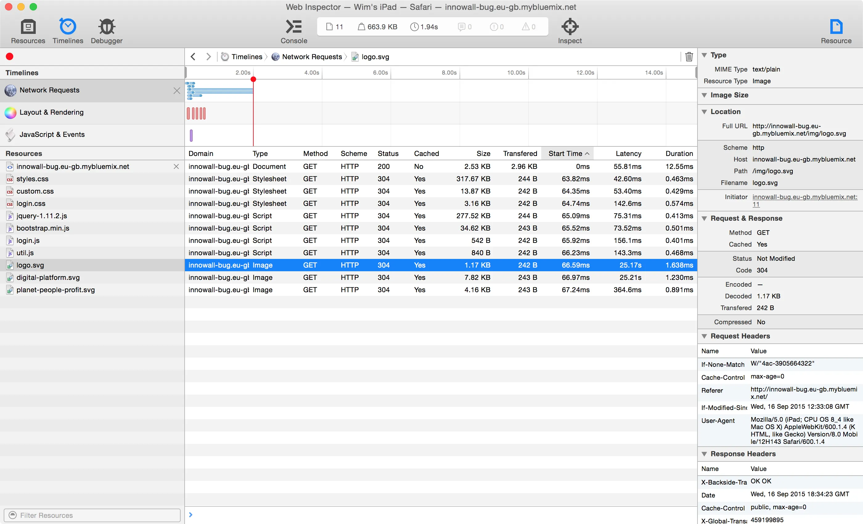This screenshot has width=863, height=524.
Task: Open the Resources panel icon
Action: click(x=28, y=27)
